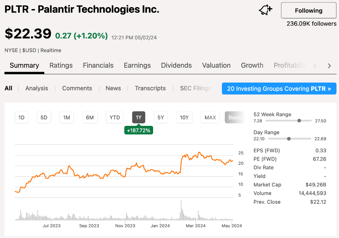The image size is (339, 238).
Task: Select the YTD chart range
Action: tap(115, 117)
